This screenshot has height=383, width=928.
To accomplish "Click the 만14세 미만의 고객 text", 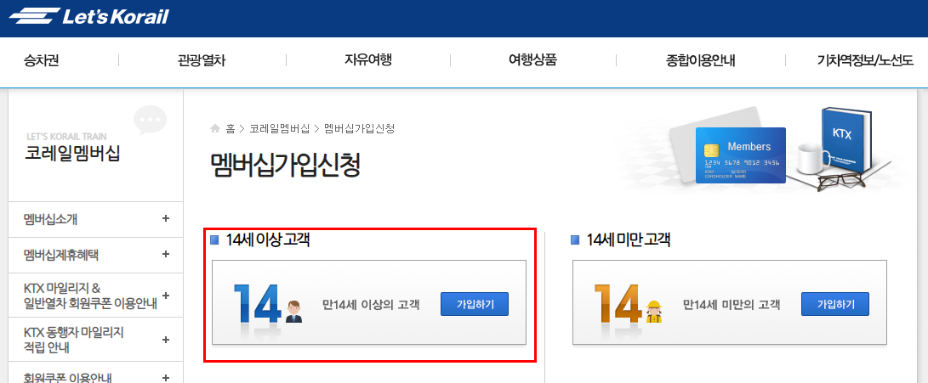I will (x=732, y=305).
